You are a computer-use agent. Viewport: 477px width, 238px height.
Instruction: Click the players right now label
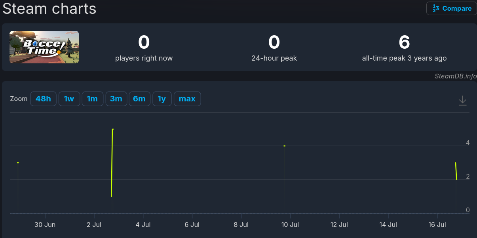[144, 58]
